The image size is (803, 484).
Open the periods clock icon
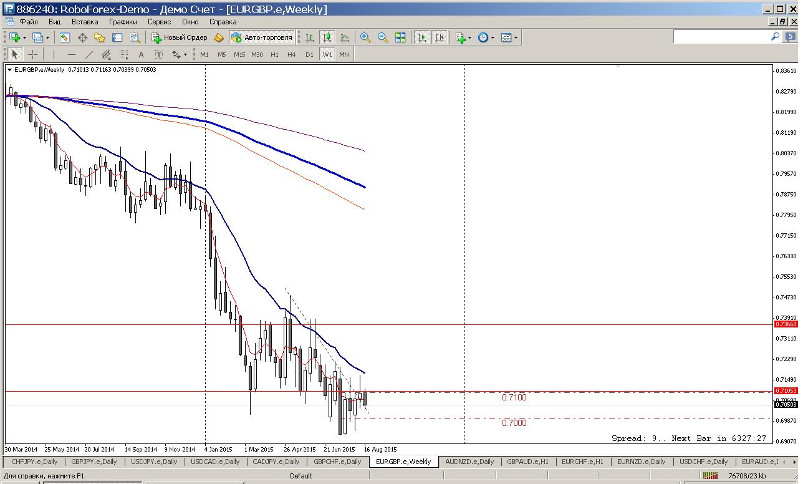click(483, 37)
